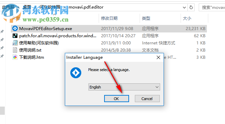Click the 下载说明.htm file name
The image size is (225, 124).
pos(31,57)
